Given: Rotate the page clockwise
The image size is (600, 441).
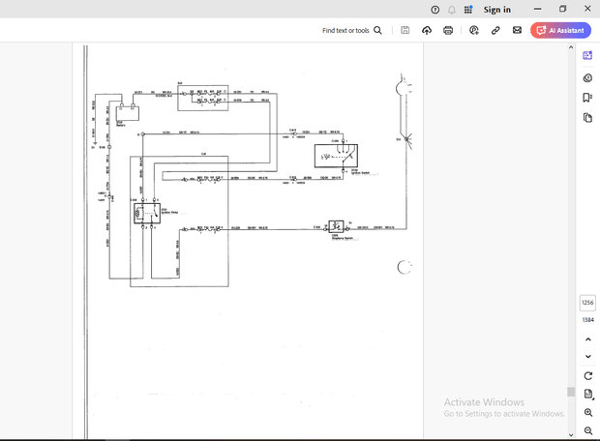Looking at the screenshot, I should (588, 376).
